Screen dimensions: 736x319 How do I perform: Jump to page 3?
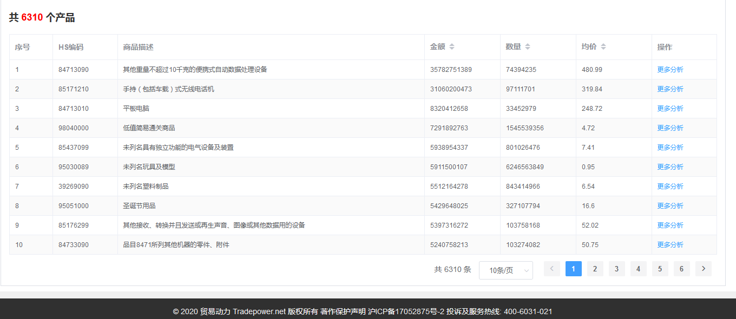(617, 269)
